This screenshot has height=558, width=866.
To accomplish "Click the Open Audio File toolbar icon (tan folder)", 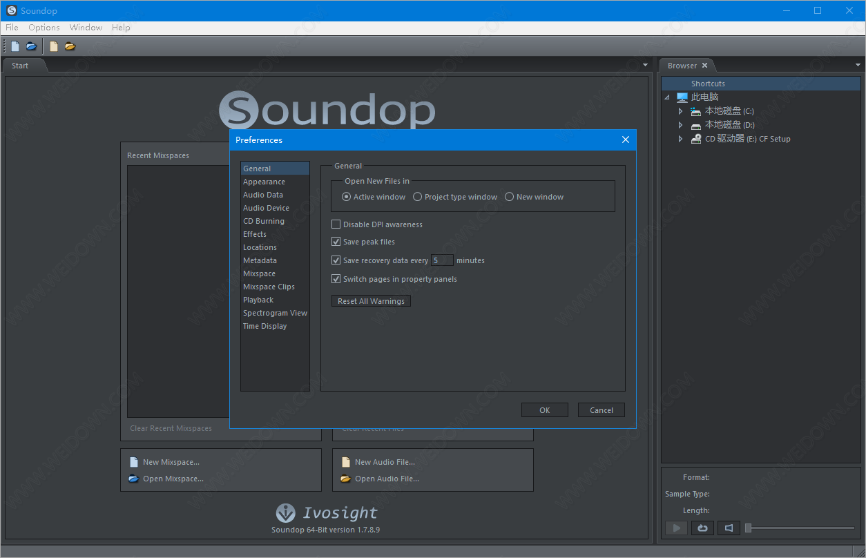I will pyautogui.click(x=70, y=46).
